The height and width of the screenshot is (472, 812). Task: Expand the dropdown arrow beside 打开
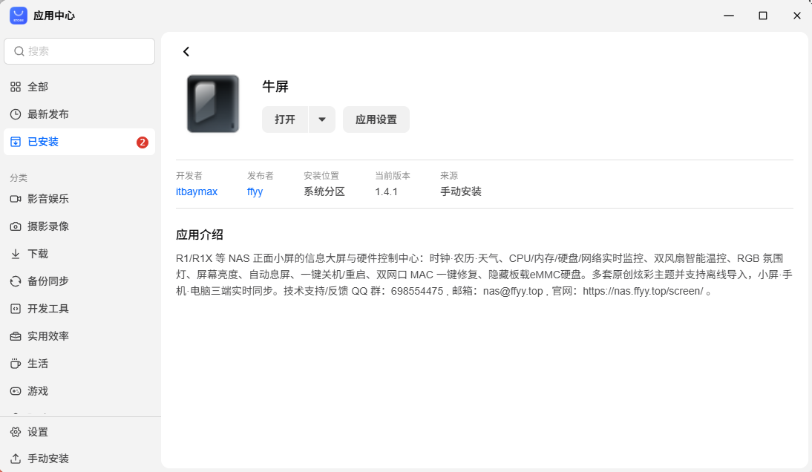(x=322, y=119)
